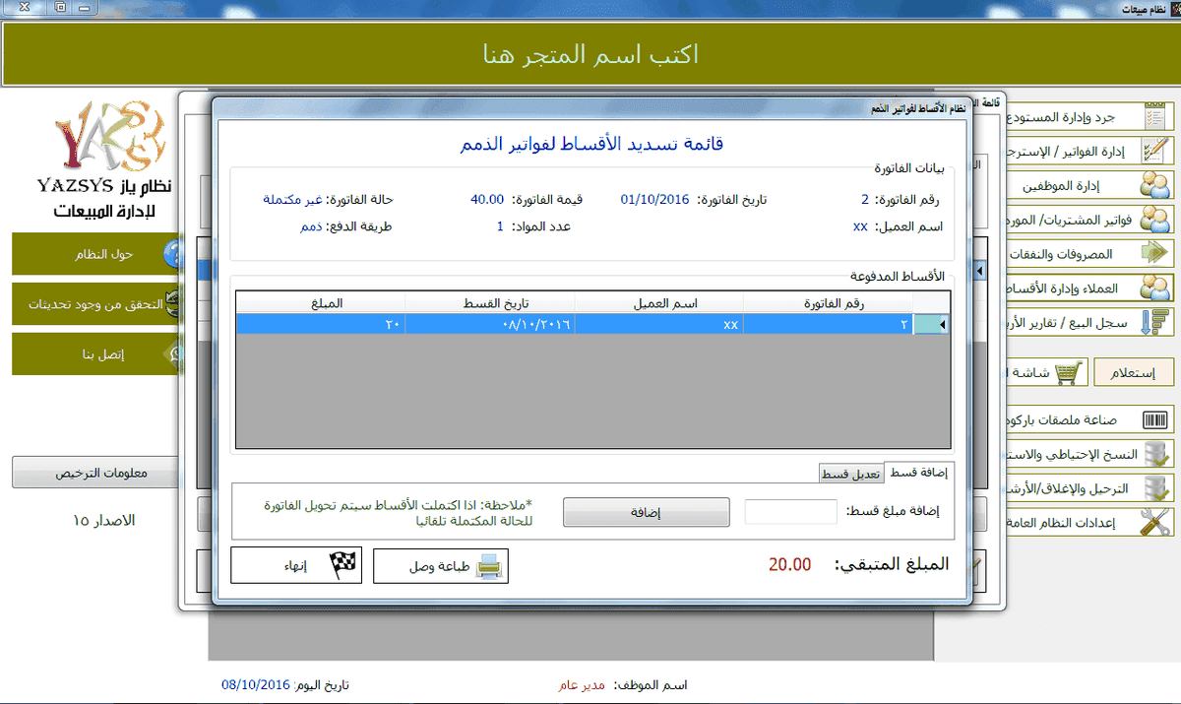The width and height of the screenshot is (1181, 704).
Task: Select the إضافة قسط tab
Action: 917,473
